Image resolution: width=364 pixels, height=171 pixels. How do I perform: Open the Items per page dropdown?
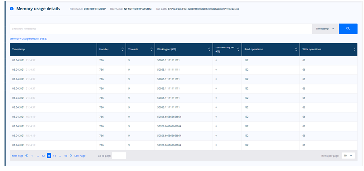(x=348, y=156)
